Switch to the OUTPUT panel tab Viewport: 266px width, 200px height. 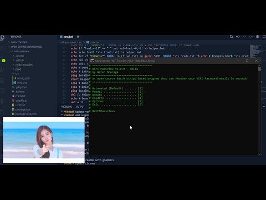(x=80, y=107)
